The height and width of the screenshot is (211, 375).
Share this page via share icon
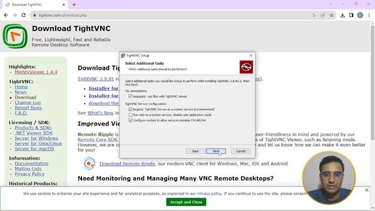[x=323, y=15]
